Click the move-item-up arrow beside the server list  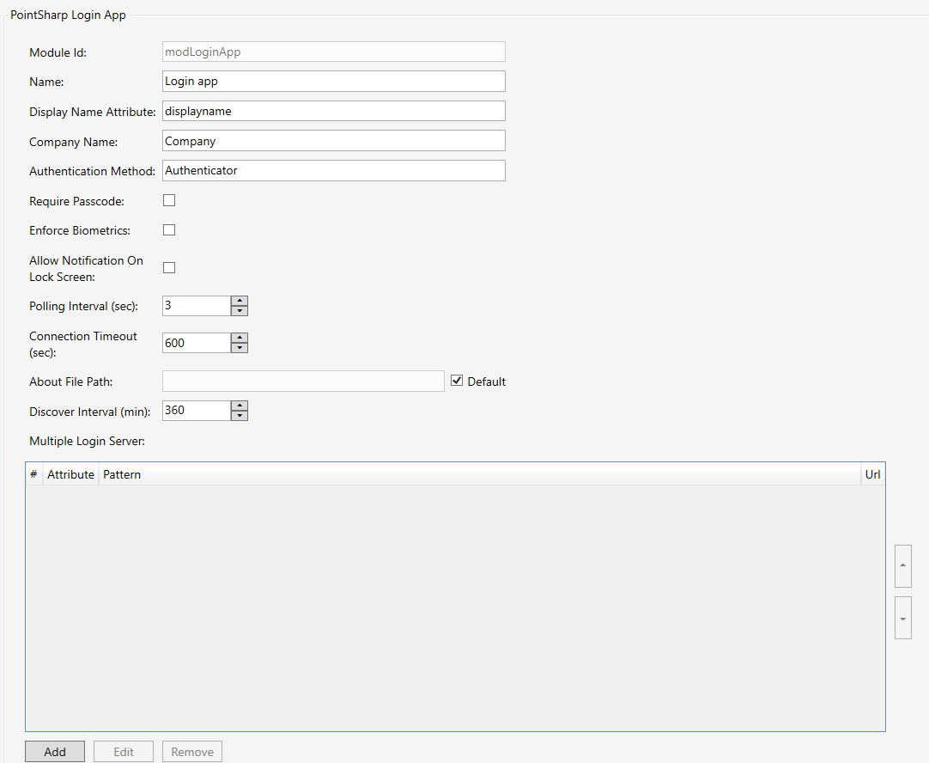click(x=902, y=565)
